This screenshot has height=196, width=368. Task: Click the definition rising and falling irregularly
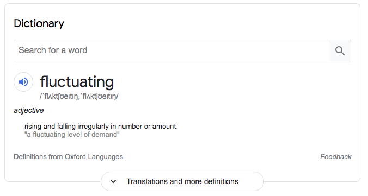pyautogui.click(x=101, y=126)
